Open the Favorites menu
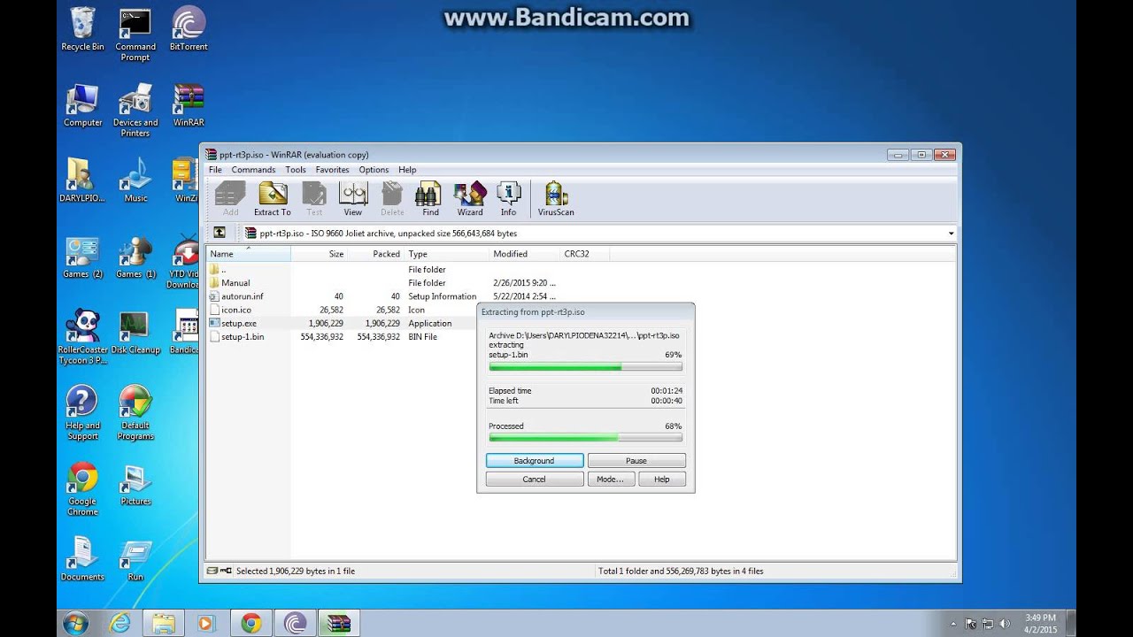 [x=332, y=170]
